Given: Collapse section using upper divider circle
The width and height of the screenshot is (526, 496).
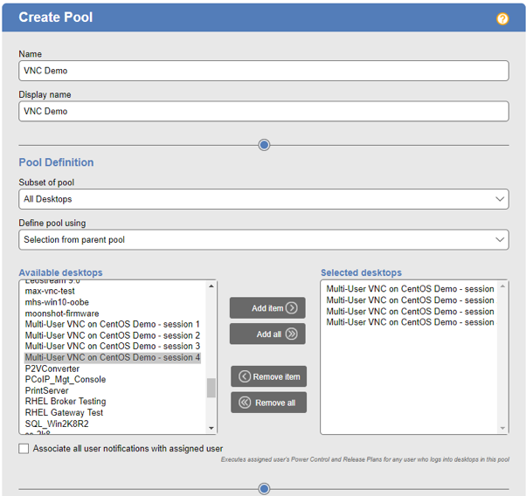Looking at the screenshot, I should click(264, 145).
